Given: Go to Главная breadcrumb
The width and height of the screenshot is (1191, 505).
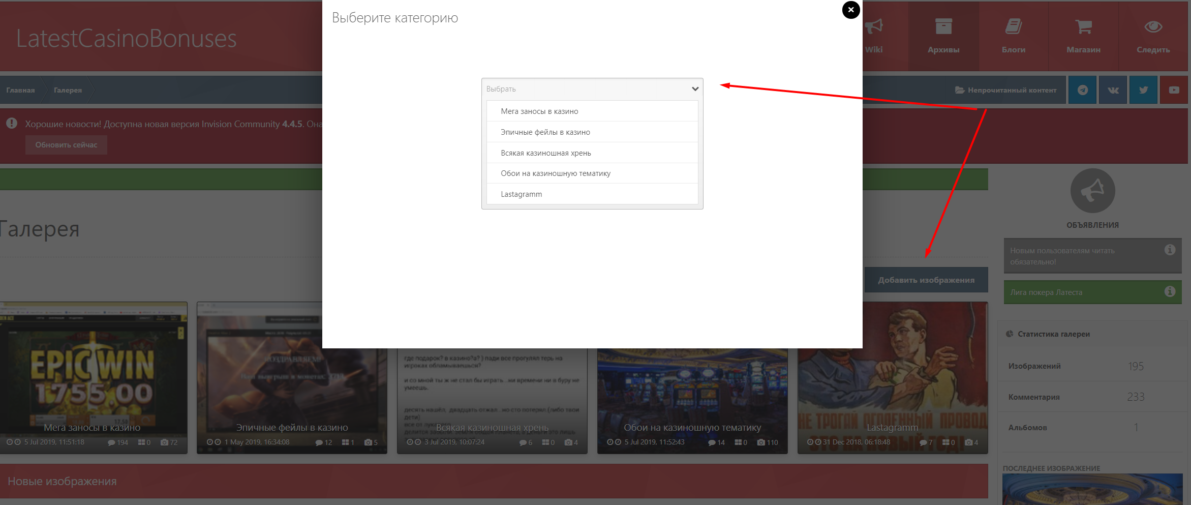Looking at the screenshot, I should (20, 90).
